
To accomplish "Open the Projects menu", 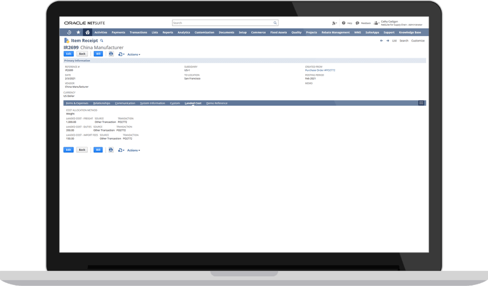I will pos(311,32).
